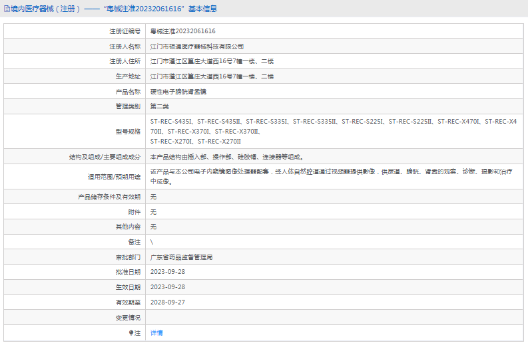528x347 pixels.
Task: Click the document icon beside the page title
Action: 7,9
